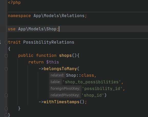Place cursor in 'shop_to_possibilities' string
148x117 pixels.
pos(92,82)
